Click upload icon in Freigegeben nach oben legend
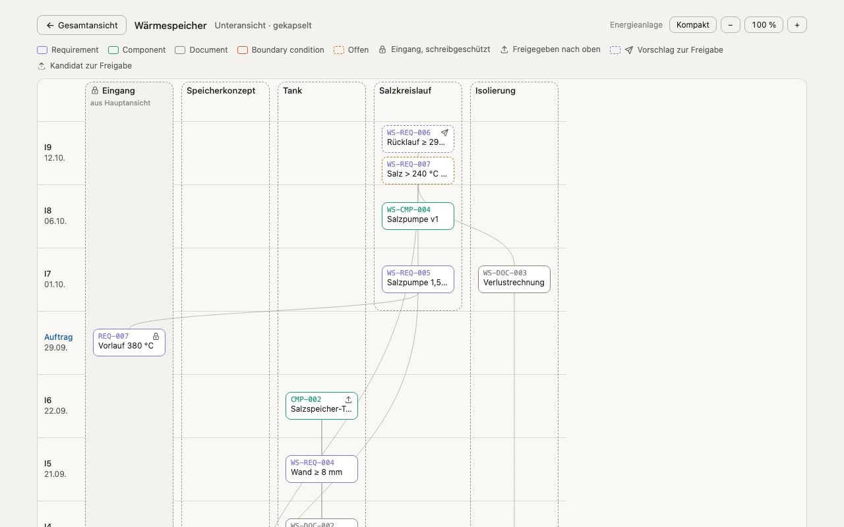 point(504,49)
